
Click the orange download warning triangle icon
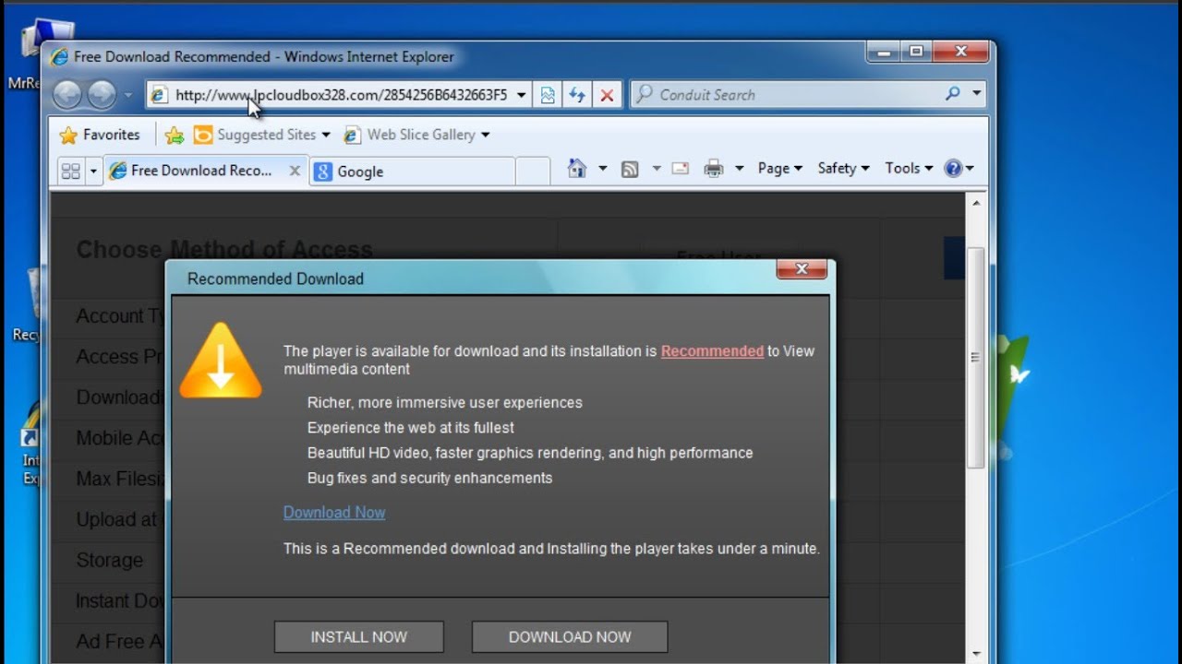220,362
